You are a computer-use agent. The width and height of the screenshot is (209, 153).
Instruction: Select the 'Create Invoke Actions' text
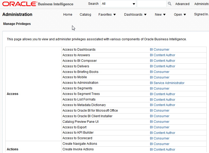pos(78,149)
